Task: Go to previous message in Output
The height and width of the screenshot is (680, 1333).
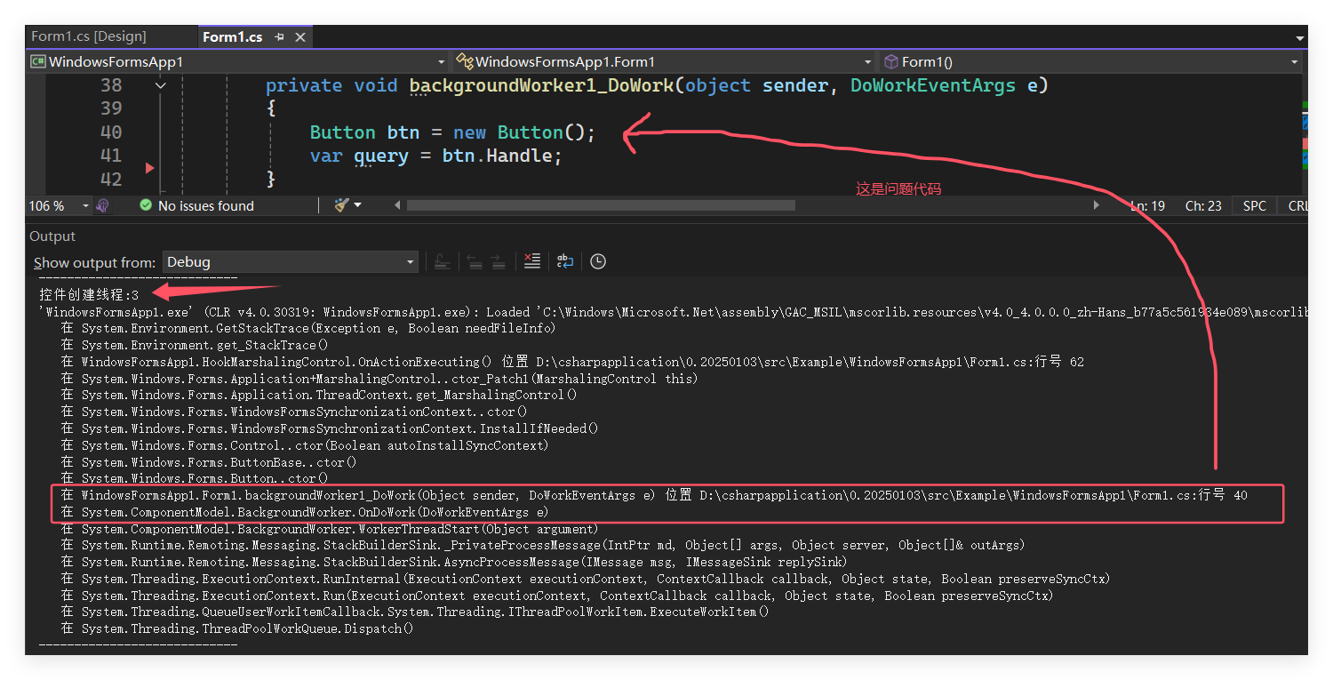Action: click(475, 261)
